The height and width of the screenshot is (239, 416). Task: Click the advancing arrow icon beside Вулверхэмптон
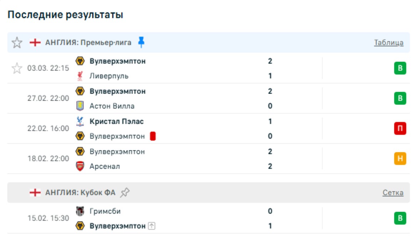pyautogui.click(x=152, y=226)
